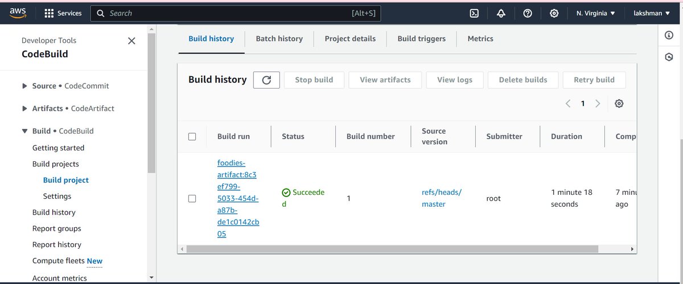Image resolution: width=683 pixels, height=284 pixels.
Task: Click the CodeBuild sidebar heading
Action: point(44,54)
